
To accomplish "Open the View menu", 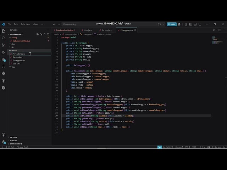I will [x=35, y=24].
